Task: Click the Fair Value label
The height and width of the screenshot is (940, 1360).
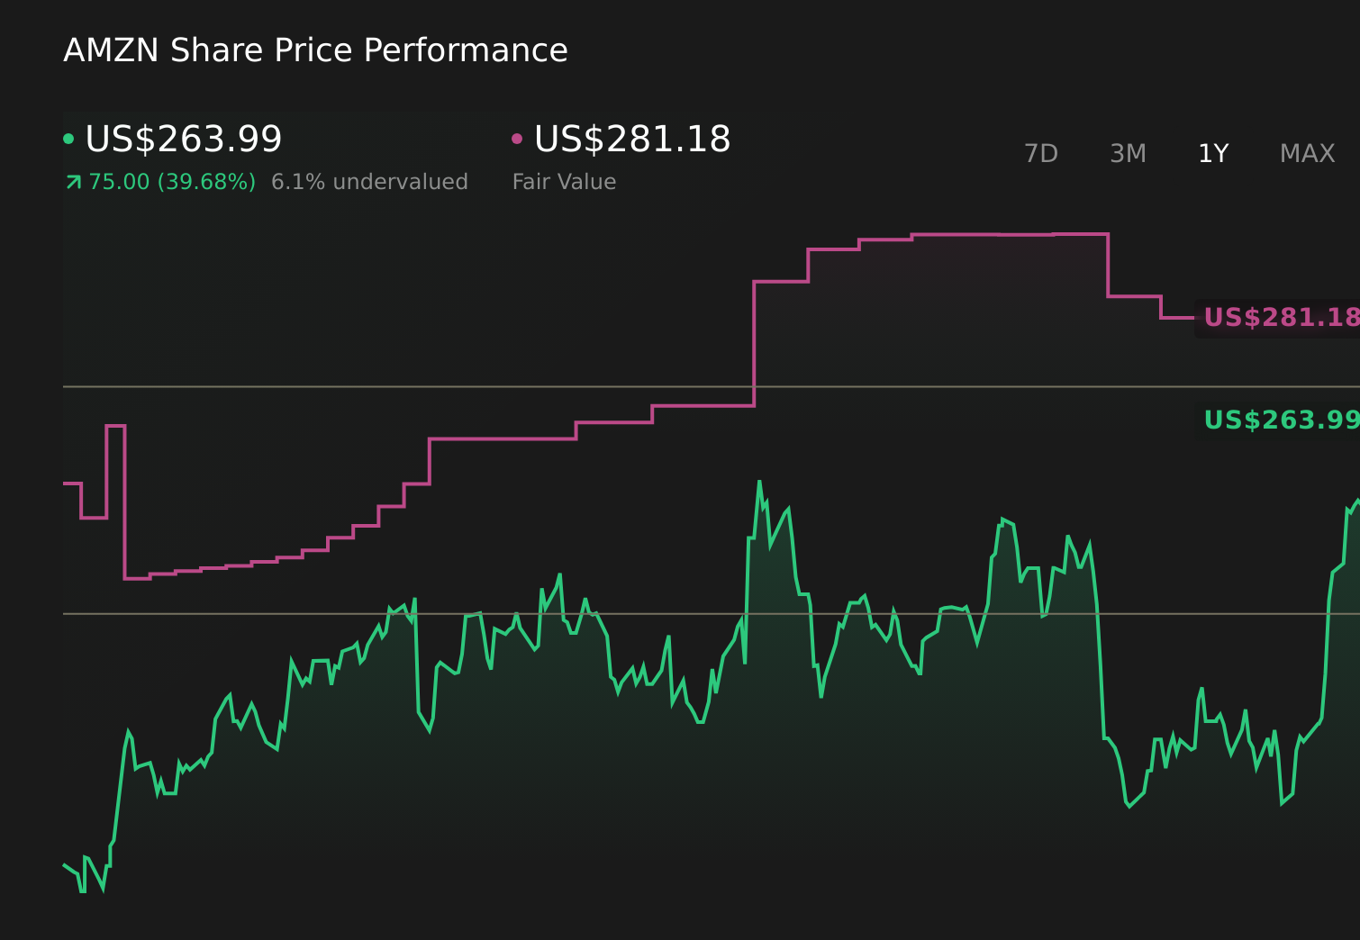Action: pos(564,182)
